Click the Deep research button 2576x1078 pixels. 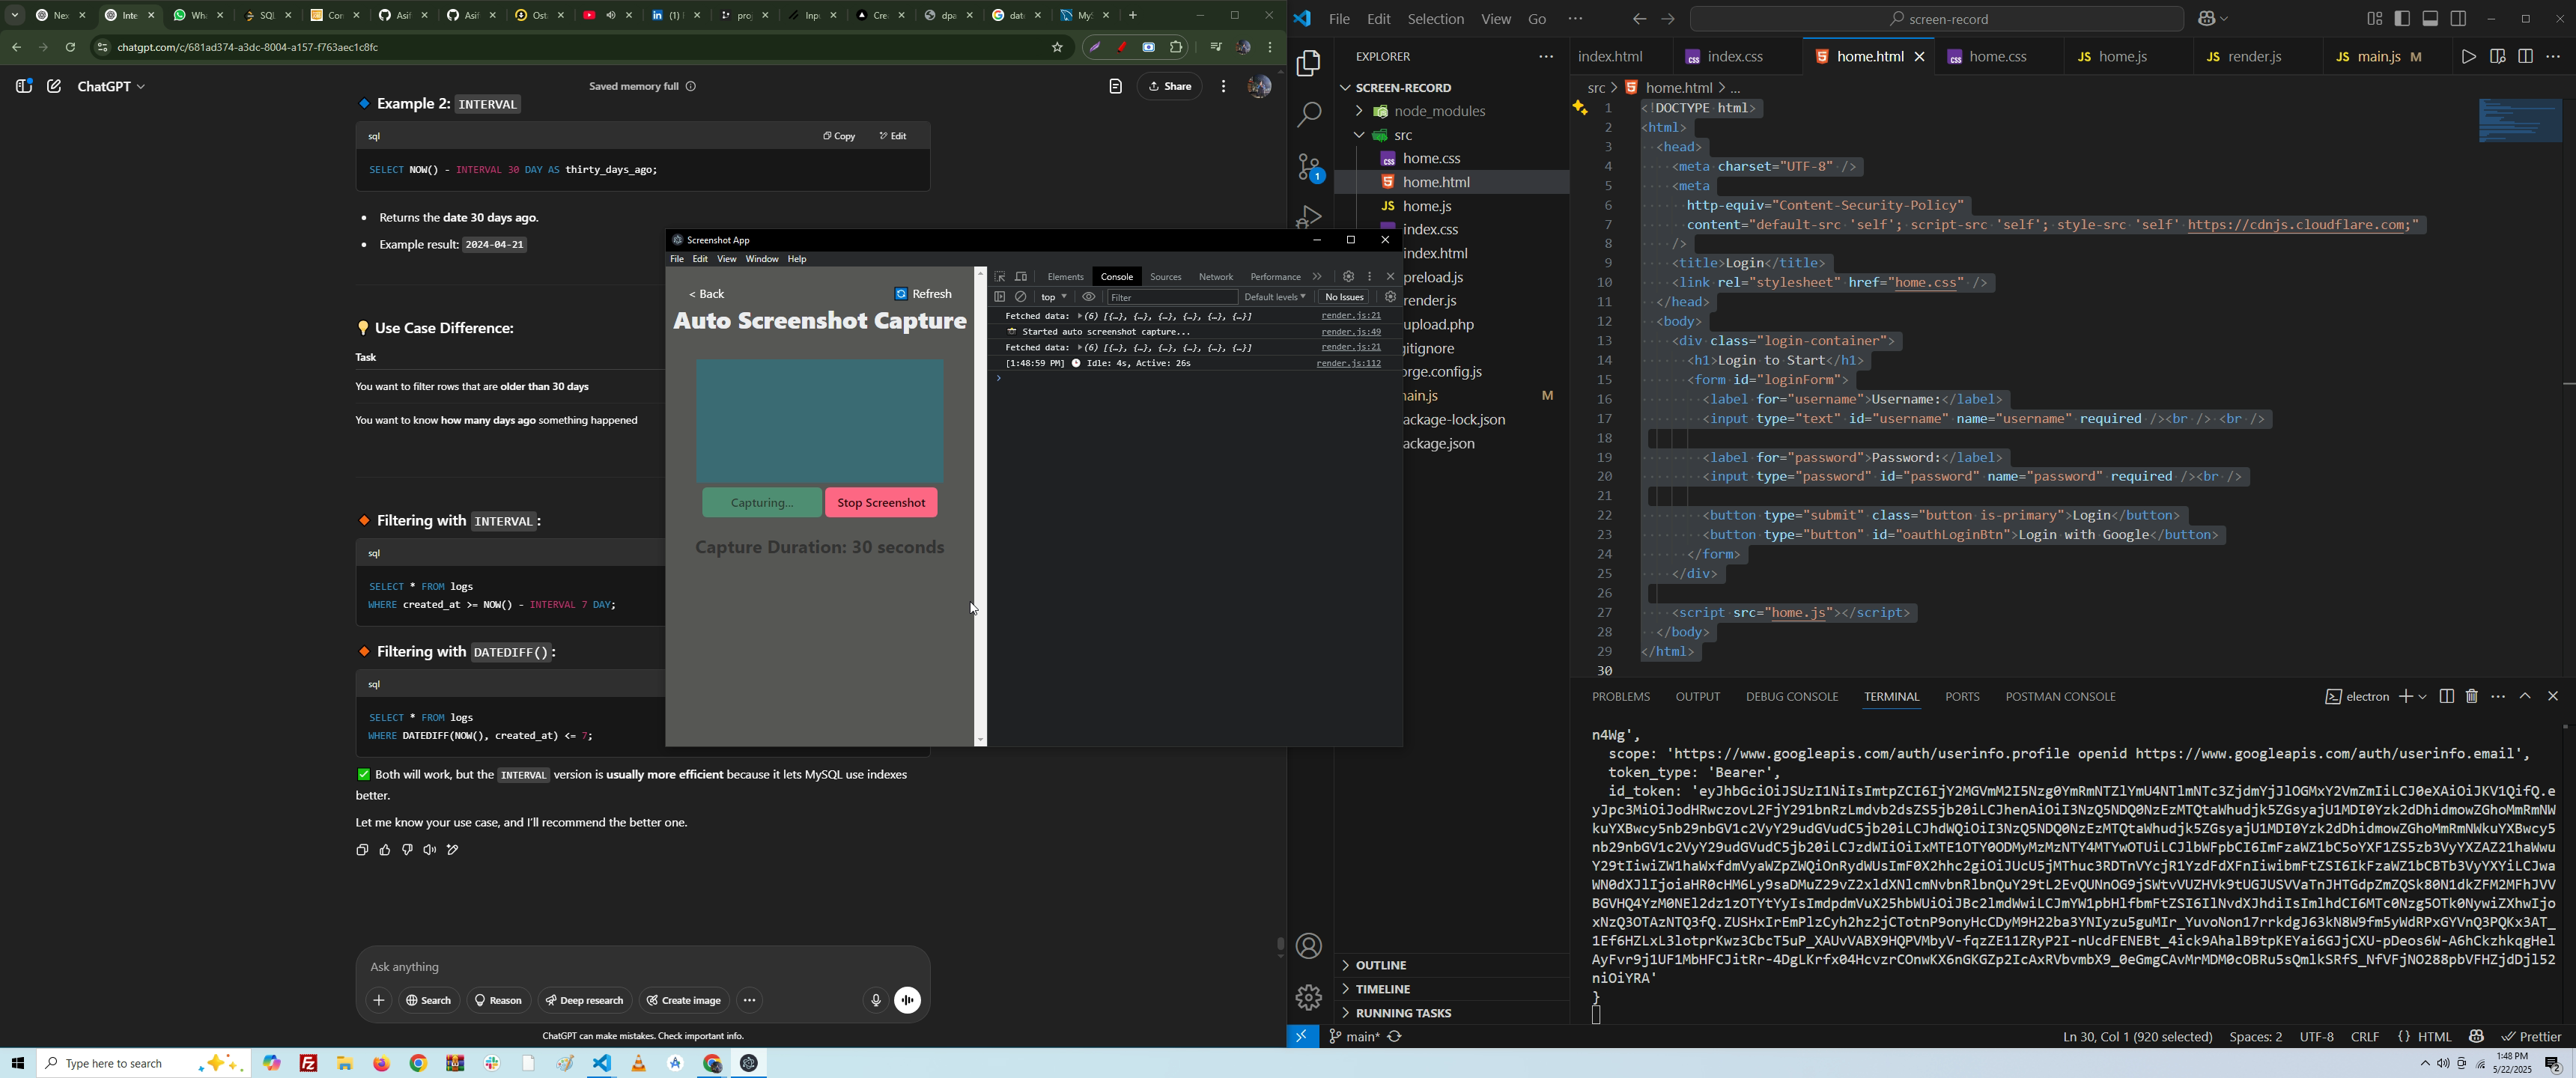(585, 1000)
